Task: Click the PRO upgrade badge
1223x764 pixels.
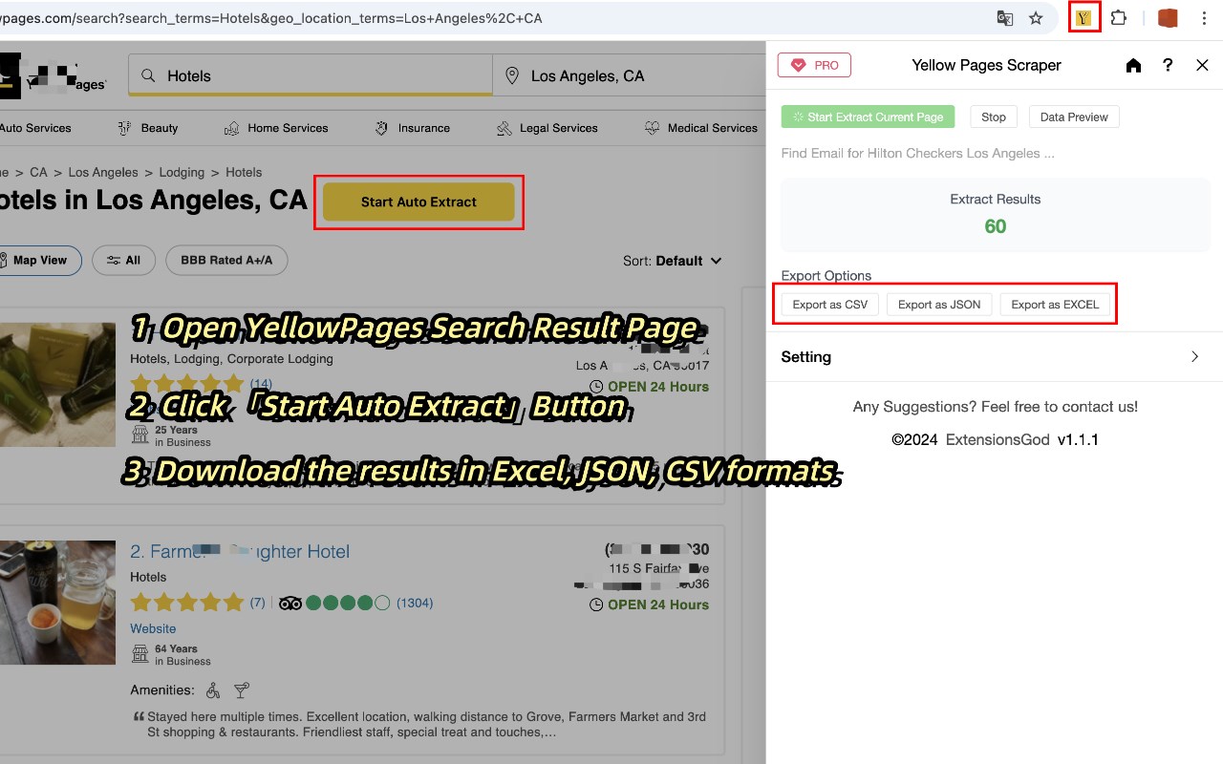Action: point(814,65)
